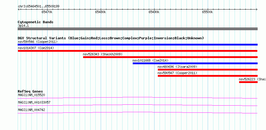
Task: Click the red loss bar for nsv526343
Action: tap(170, 57)
